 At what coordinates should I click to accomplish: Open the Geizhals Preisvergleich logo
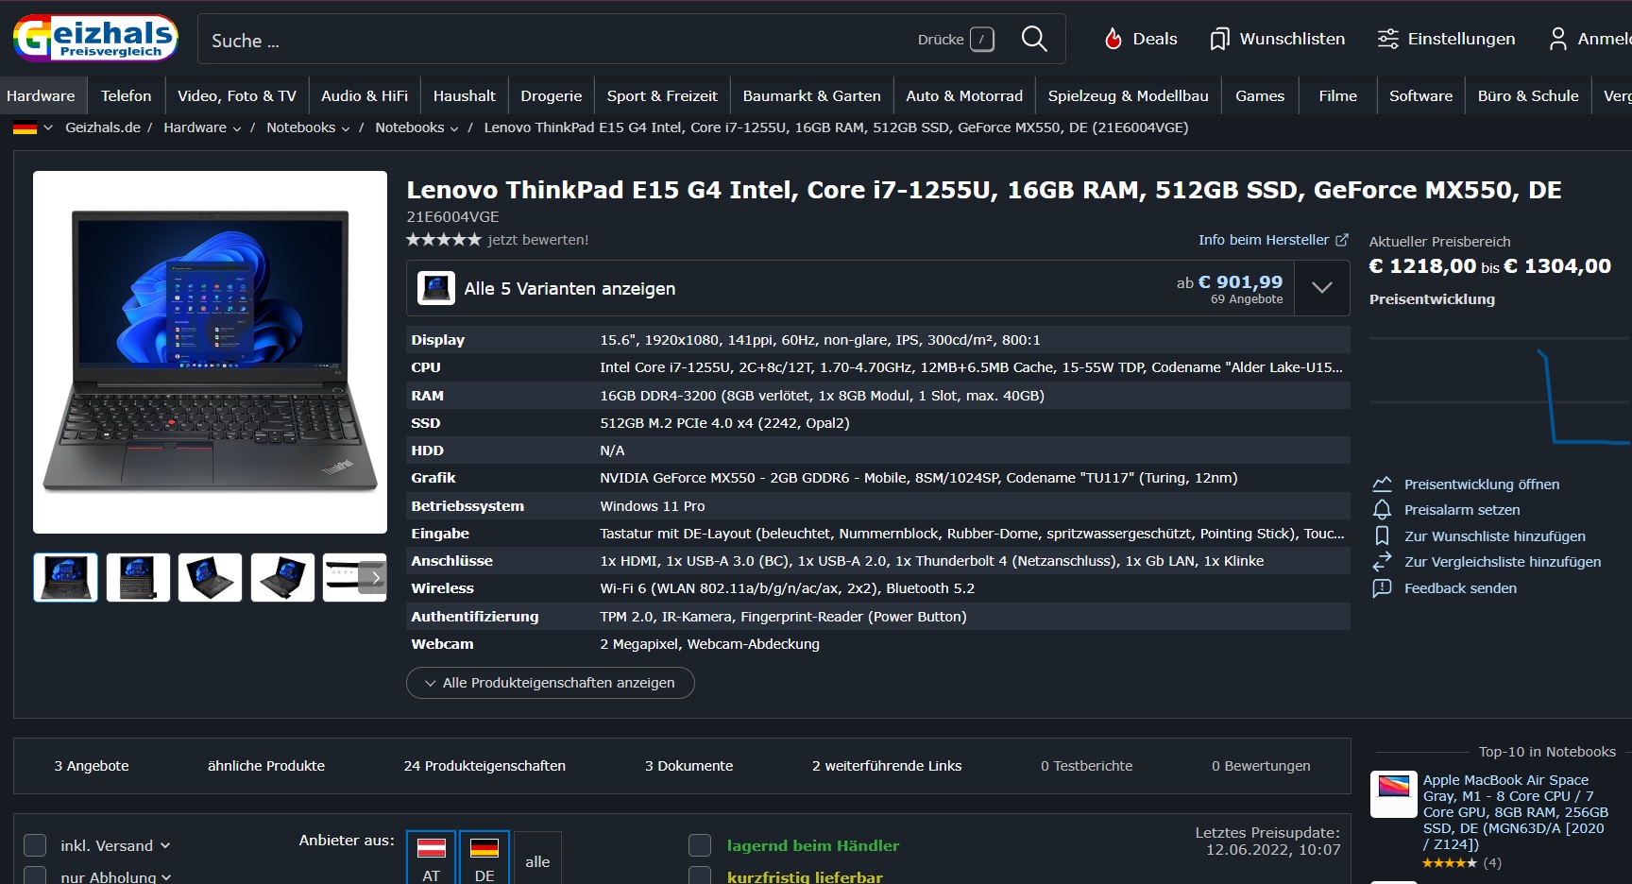(x=95, y=38)
